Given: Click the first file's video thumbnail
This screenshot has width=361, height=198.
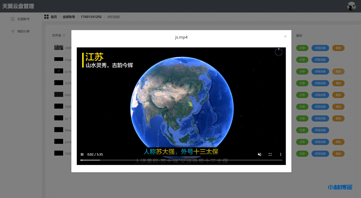Looking at the screenshot, I should pos(59,48).
